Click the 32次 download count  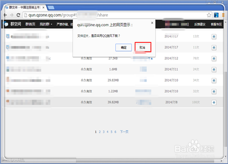[196, 91]
